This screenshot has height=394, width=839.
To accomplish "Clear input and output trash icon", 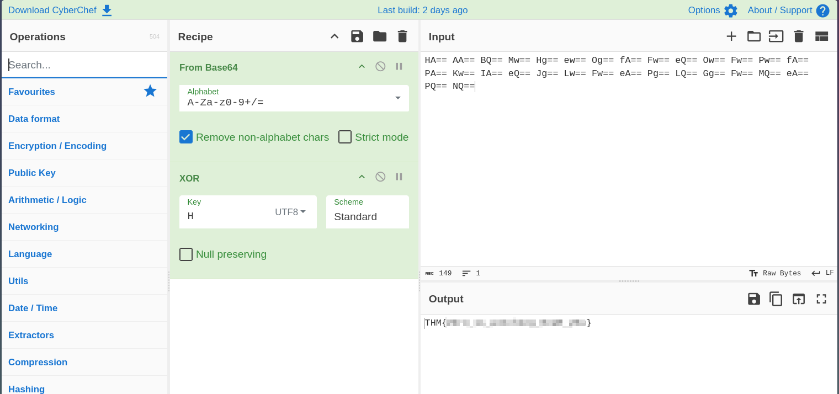I will pos(799,36).
